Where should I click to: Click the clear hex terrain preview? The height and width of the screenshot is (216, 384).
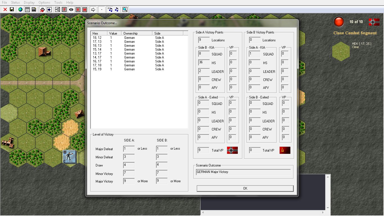341,51
